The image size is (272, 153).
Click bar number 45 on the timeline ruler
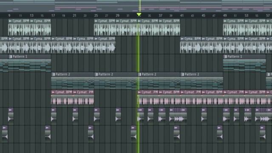(204, 16)
